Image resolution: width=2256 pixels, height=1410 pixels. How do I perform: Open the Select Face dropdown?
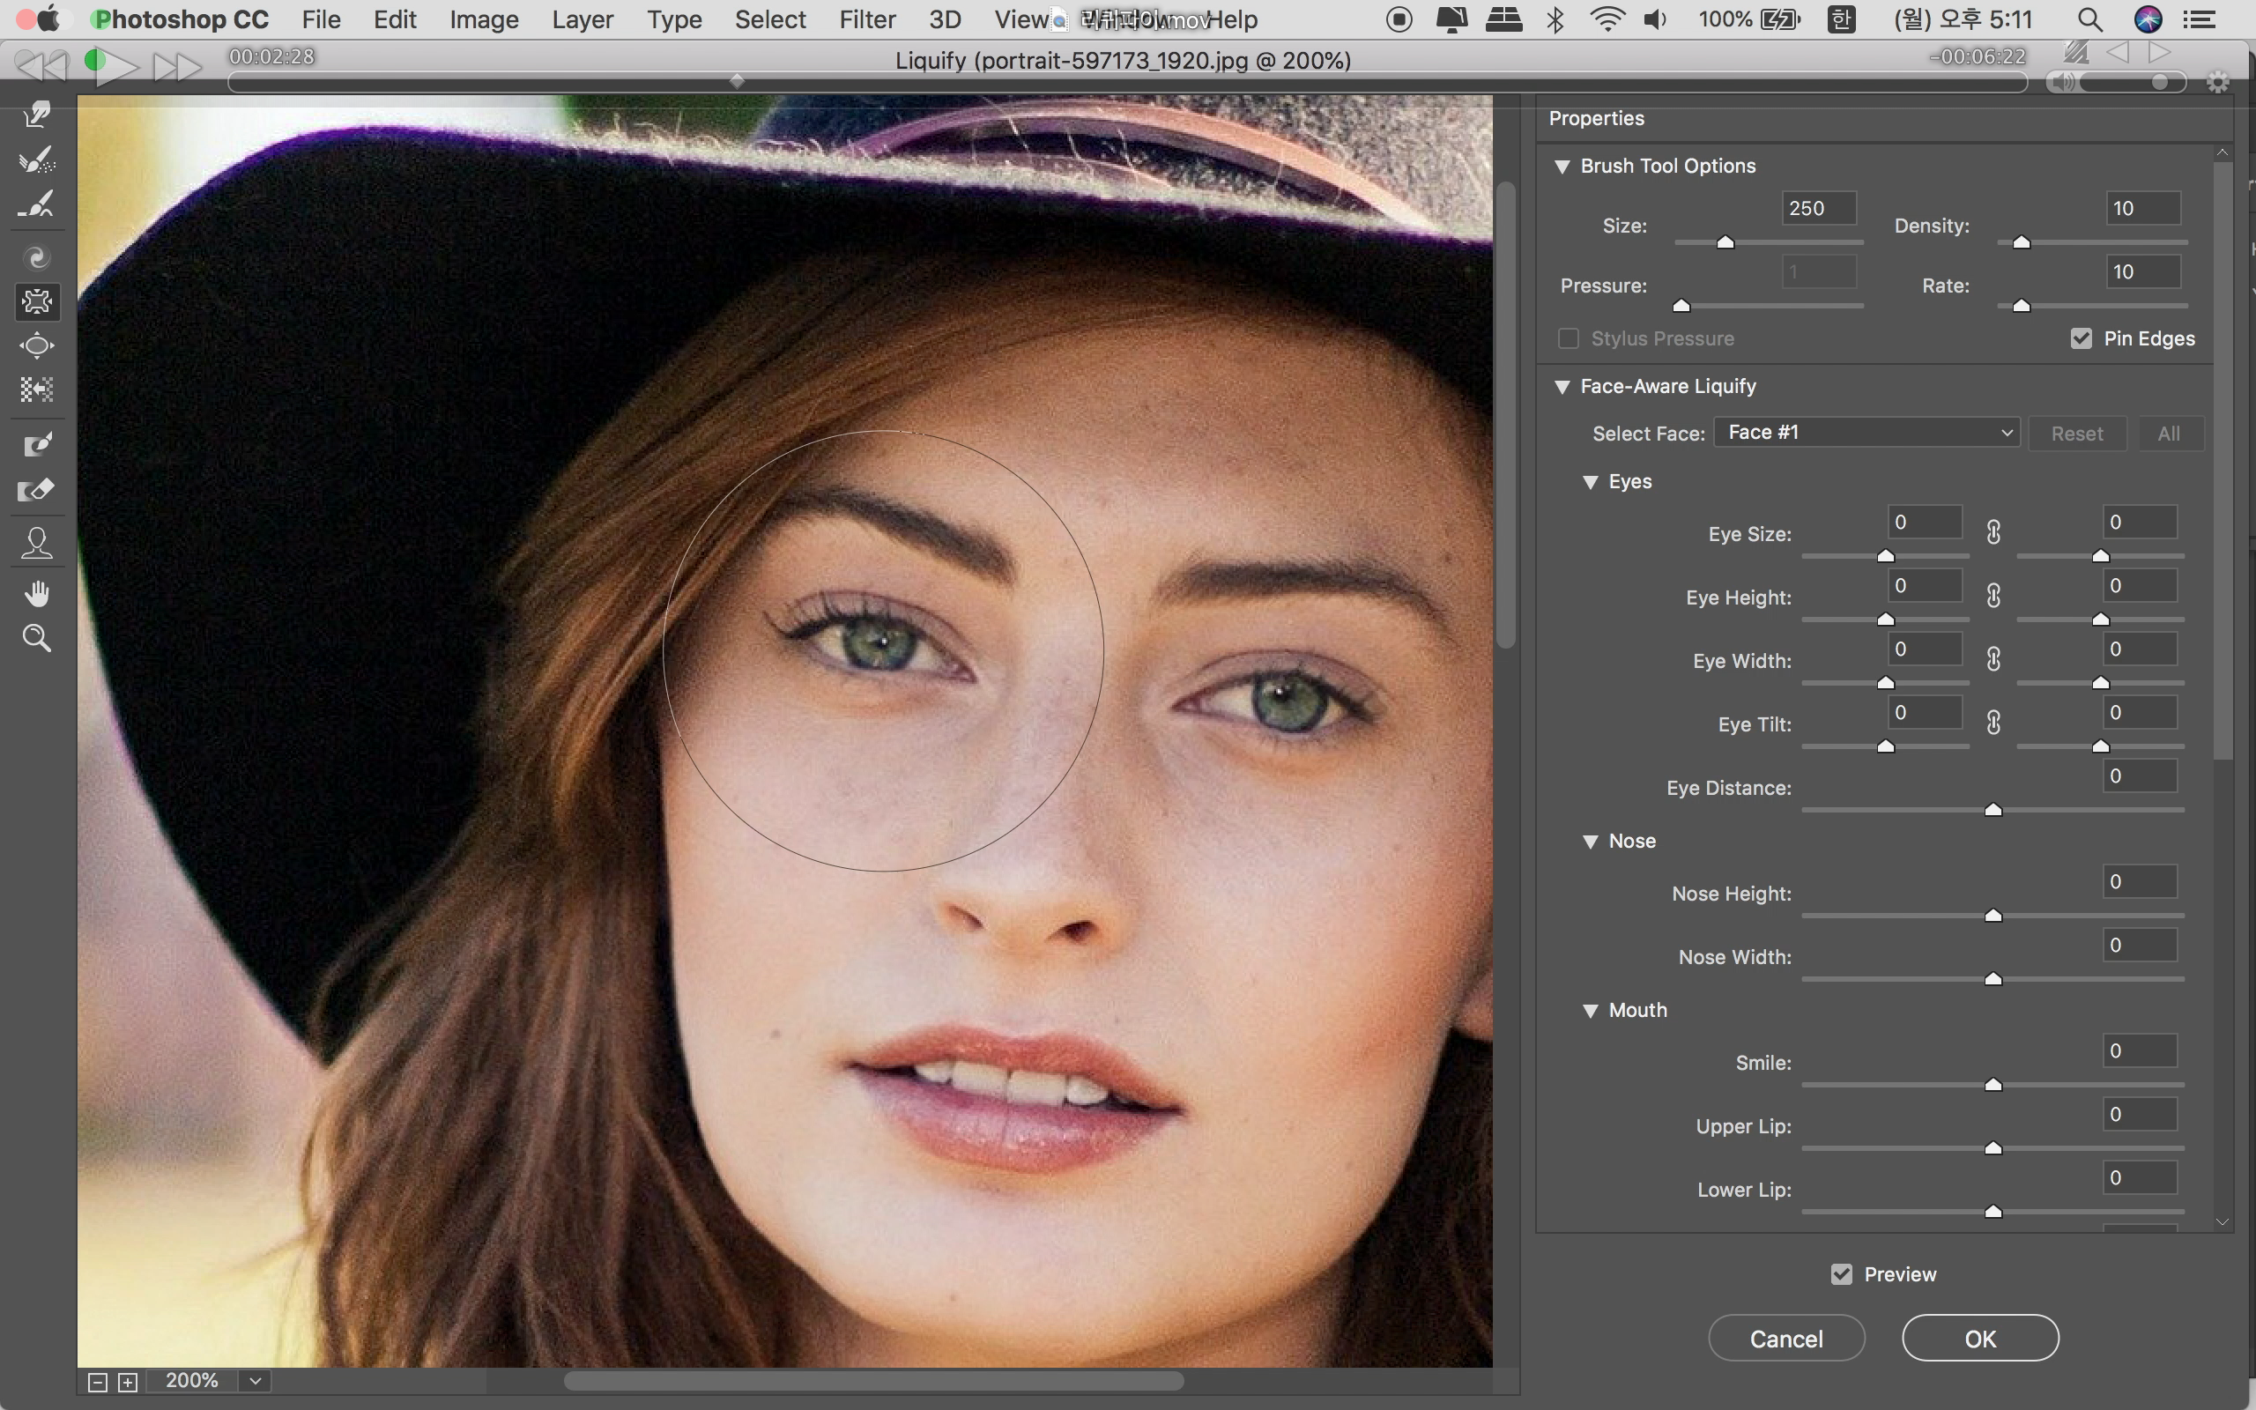[1866, 433]
